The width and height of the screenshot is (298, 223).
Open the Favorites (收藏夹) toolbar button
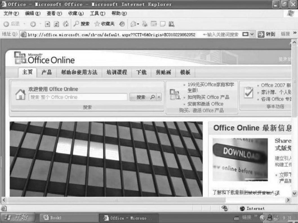104,24
